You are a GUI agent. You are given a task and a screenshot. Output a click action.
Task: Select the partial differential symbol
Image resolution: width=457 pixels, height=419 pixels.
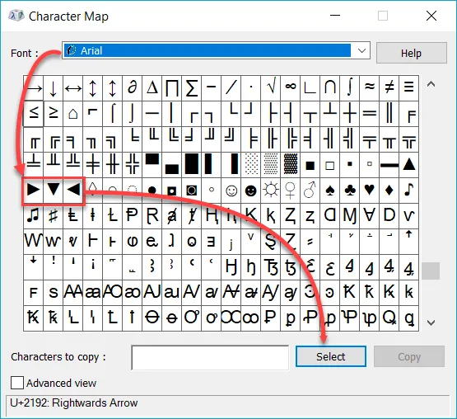(132, 88)
